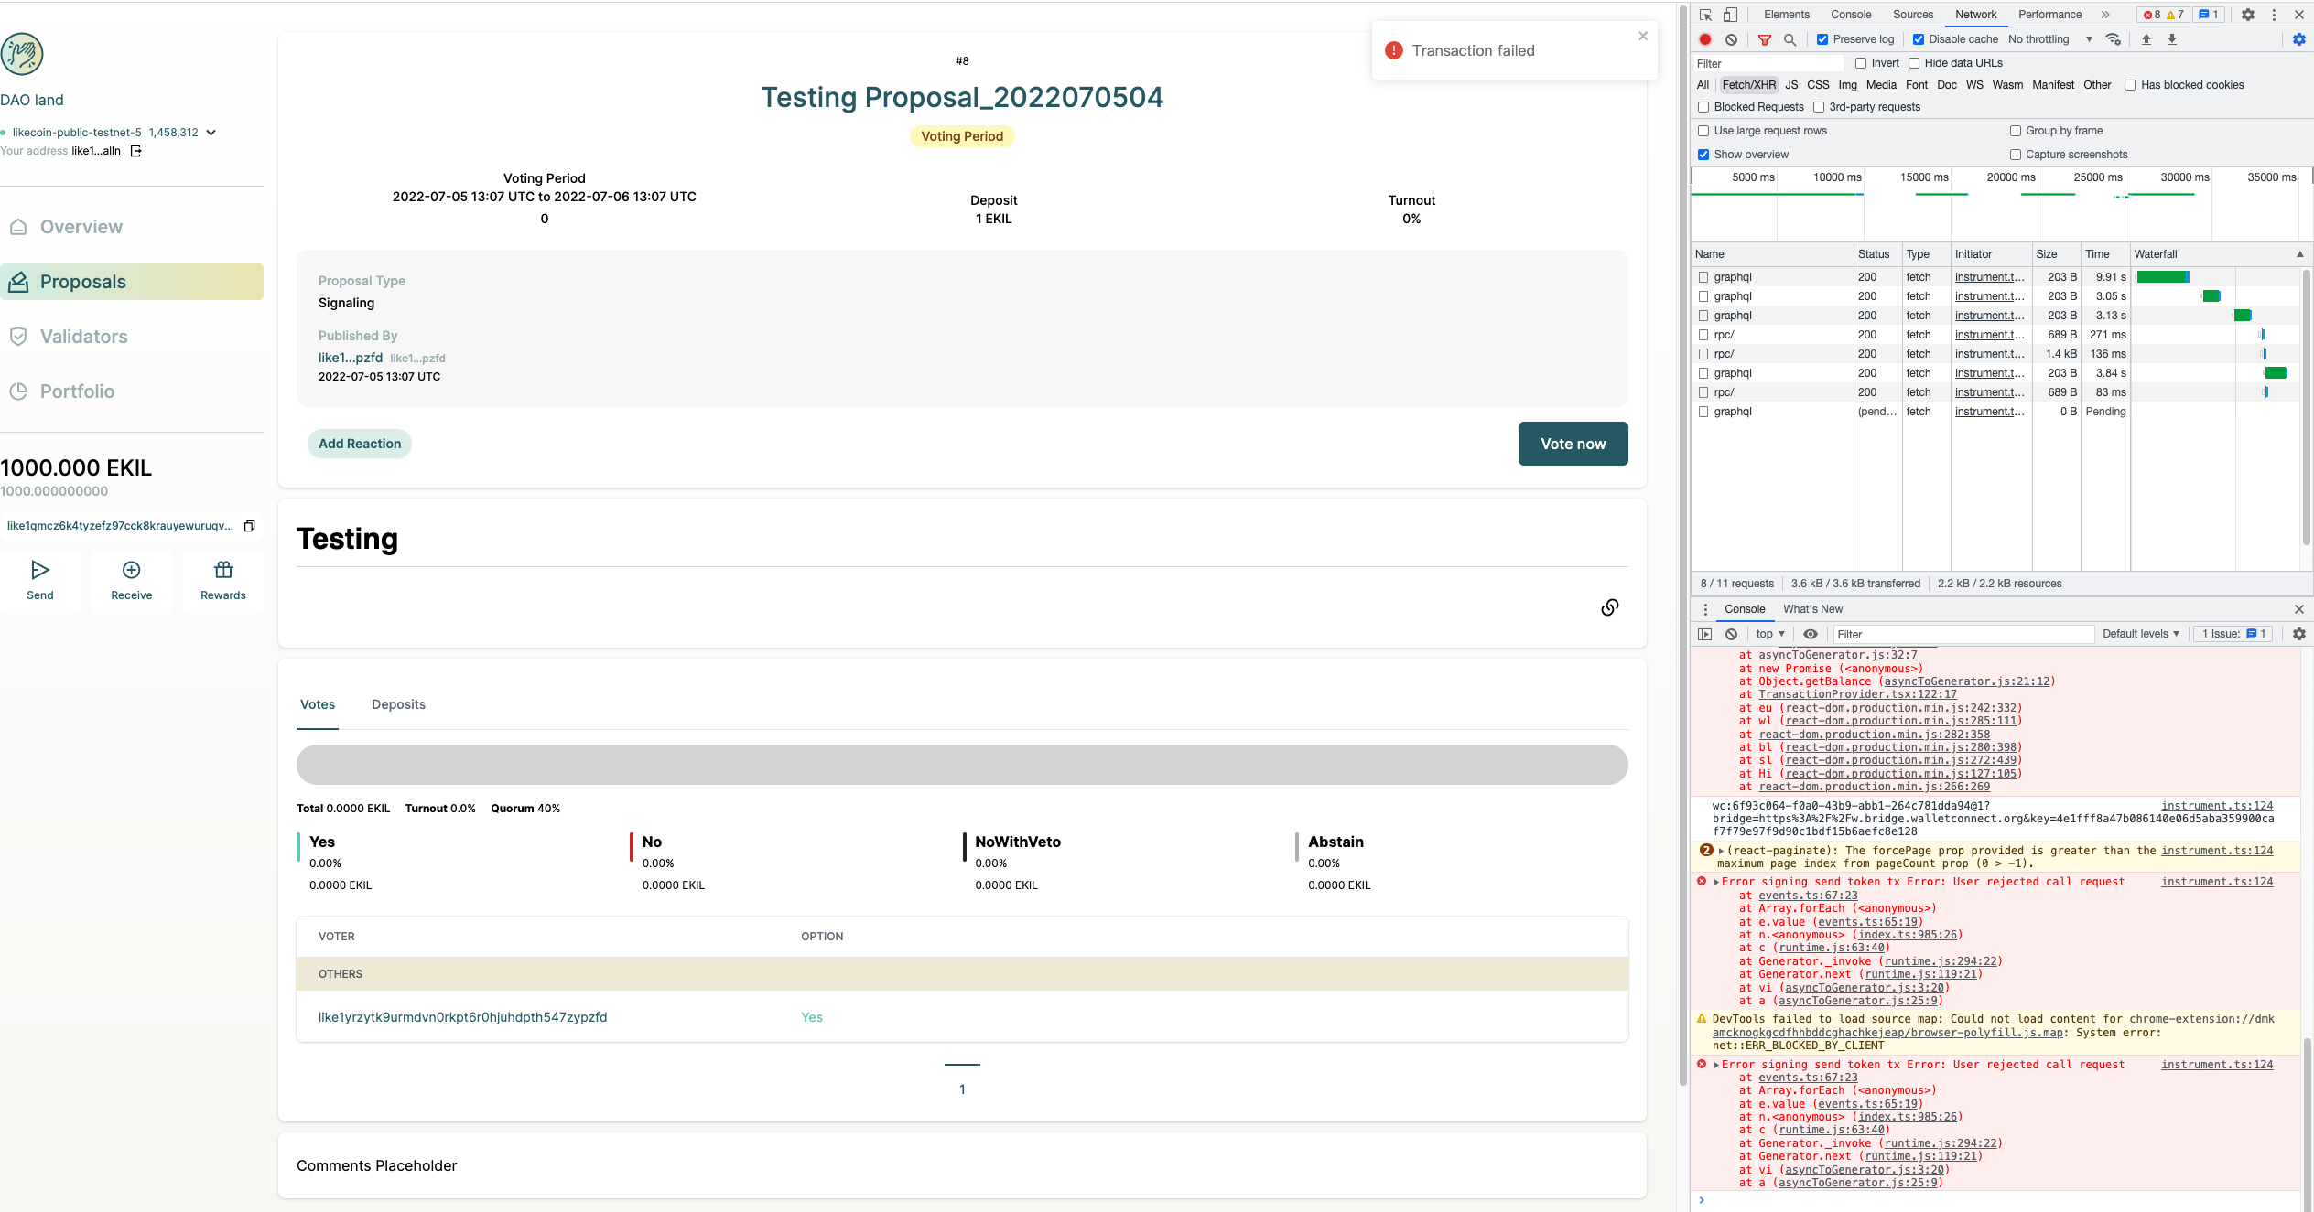This screenshot has width=2314, height=1212.
Task: Click the errors and warnings counter badge
Action: (x=2161, y=15)
